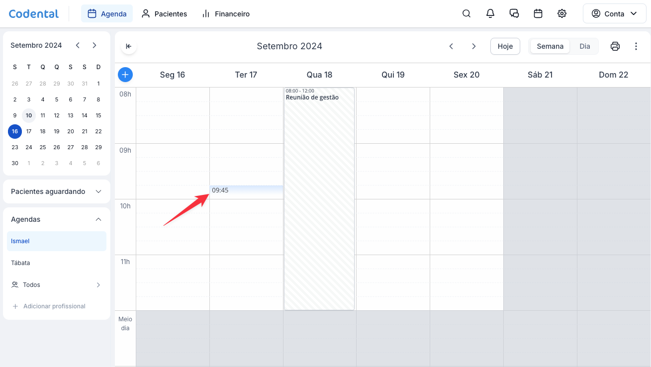
Task: Open the chat messages icon
Action: point(514,14)
